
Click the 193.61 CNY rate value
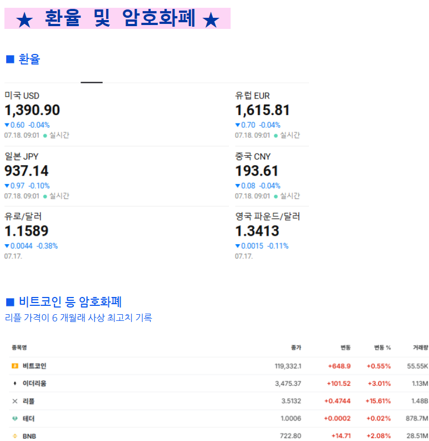257,171
